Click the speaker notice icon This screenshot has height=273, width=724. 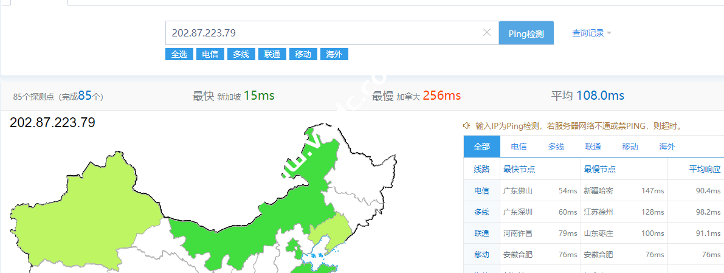coord(466,126)
